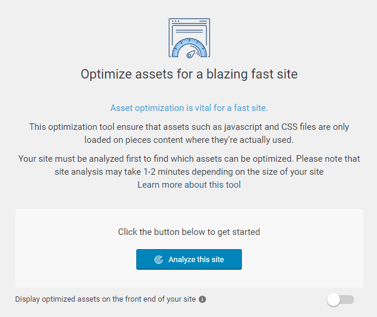Click the 'Optimize assets for a blazing fast site' heading

[189, 74]
